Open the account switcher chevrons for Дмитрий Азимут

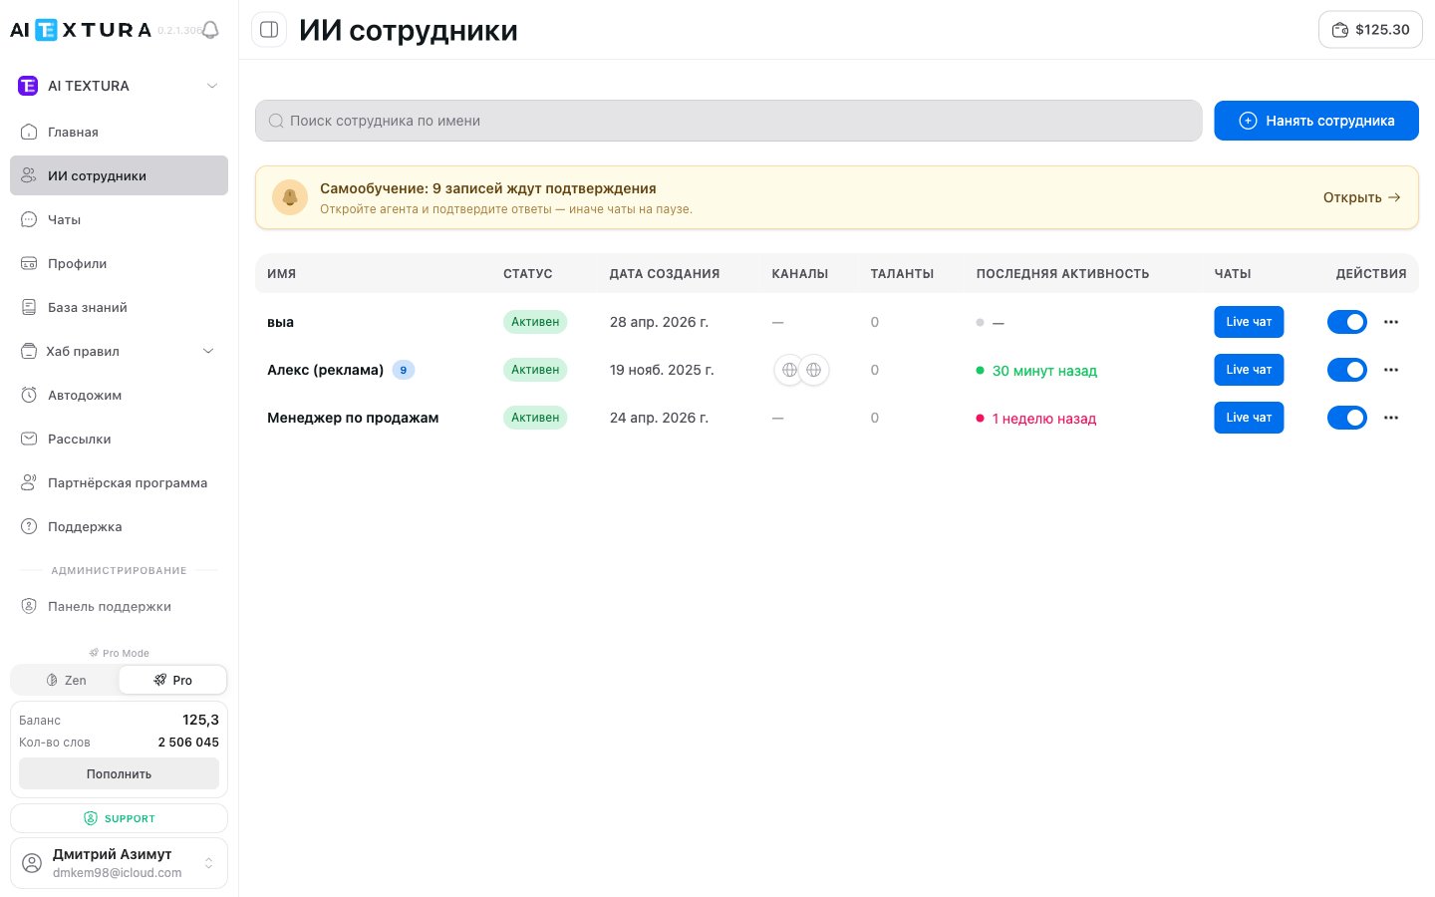tap(208, 863)
